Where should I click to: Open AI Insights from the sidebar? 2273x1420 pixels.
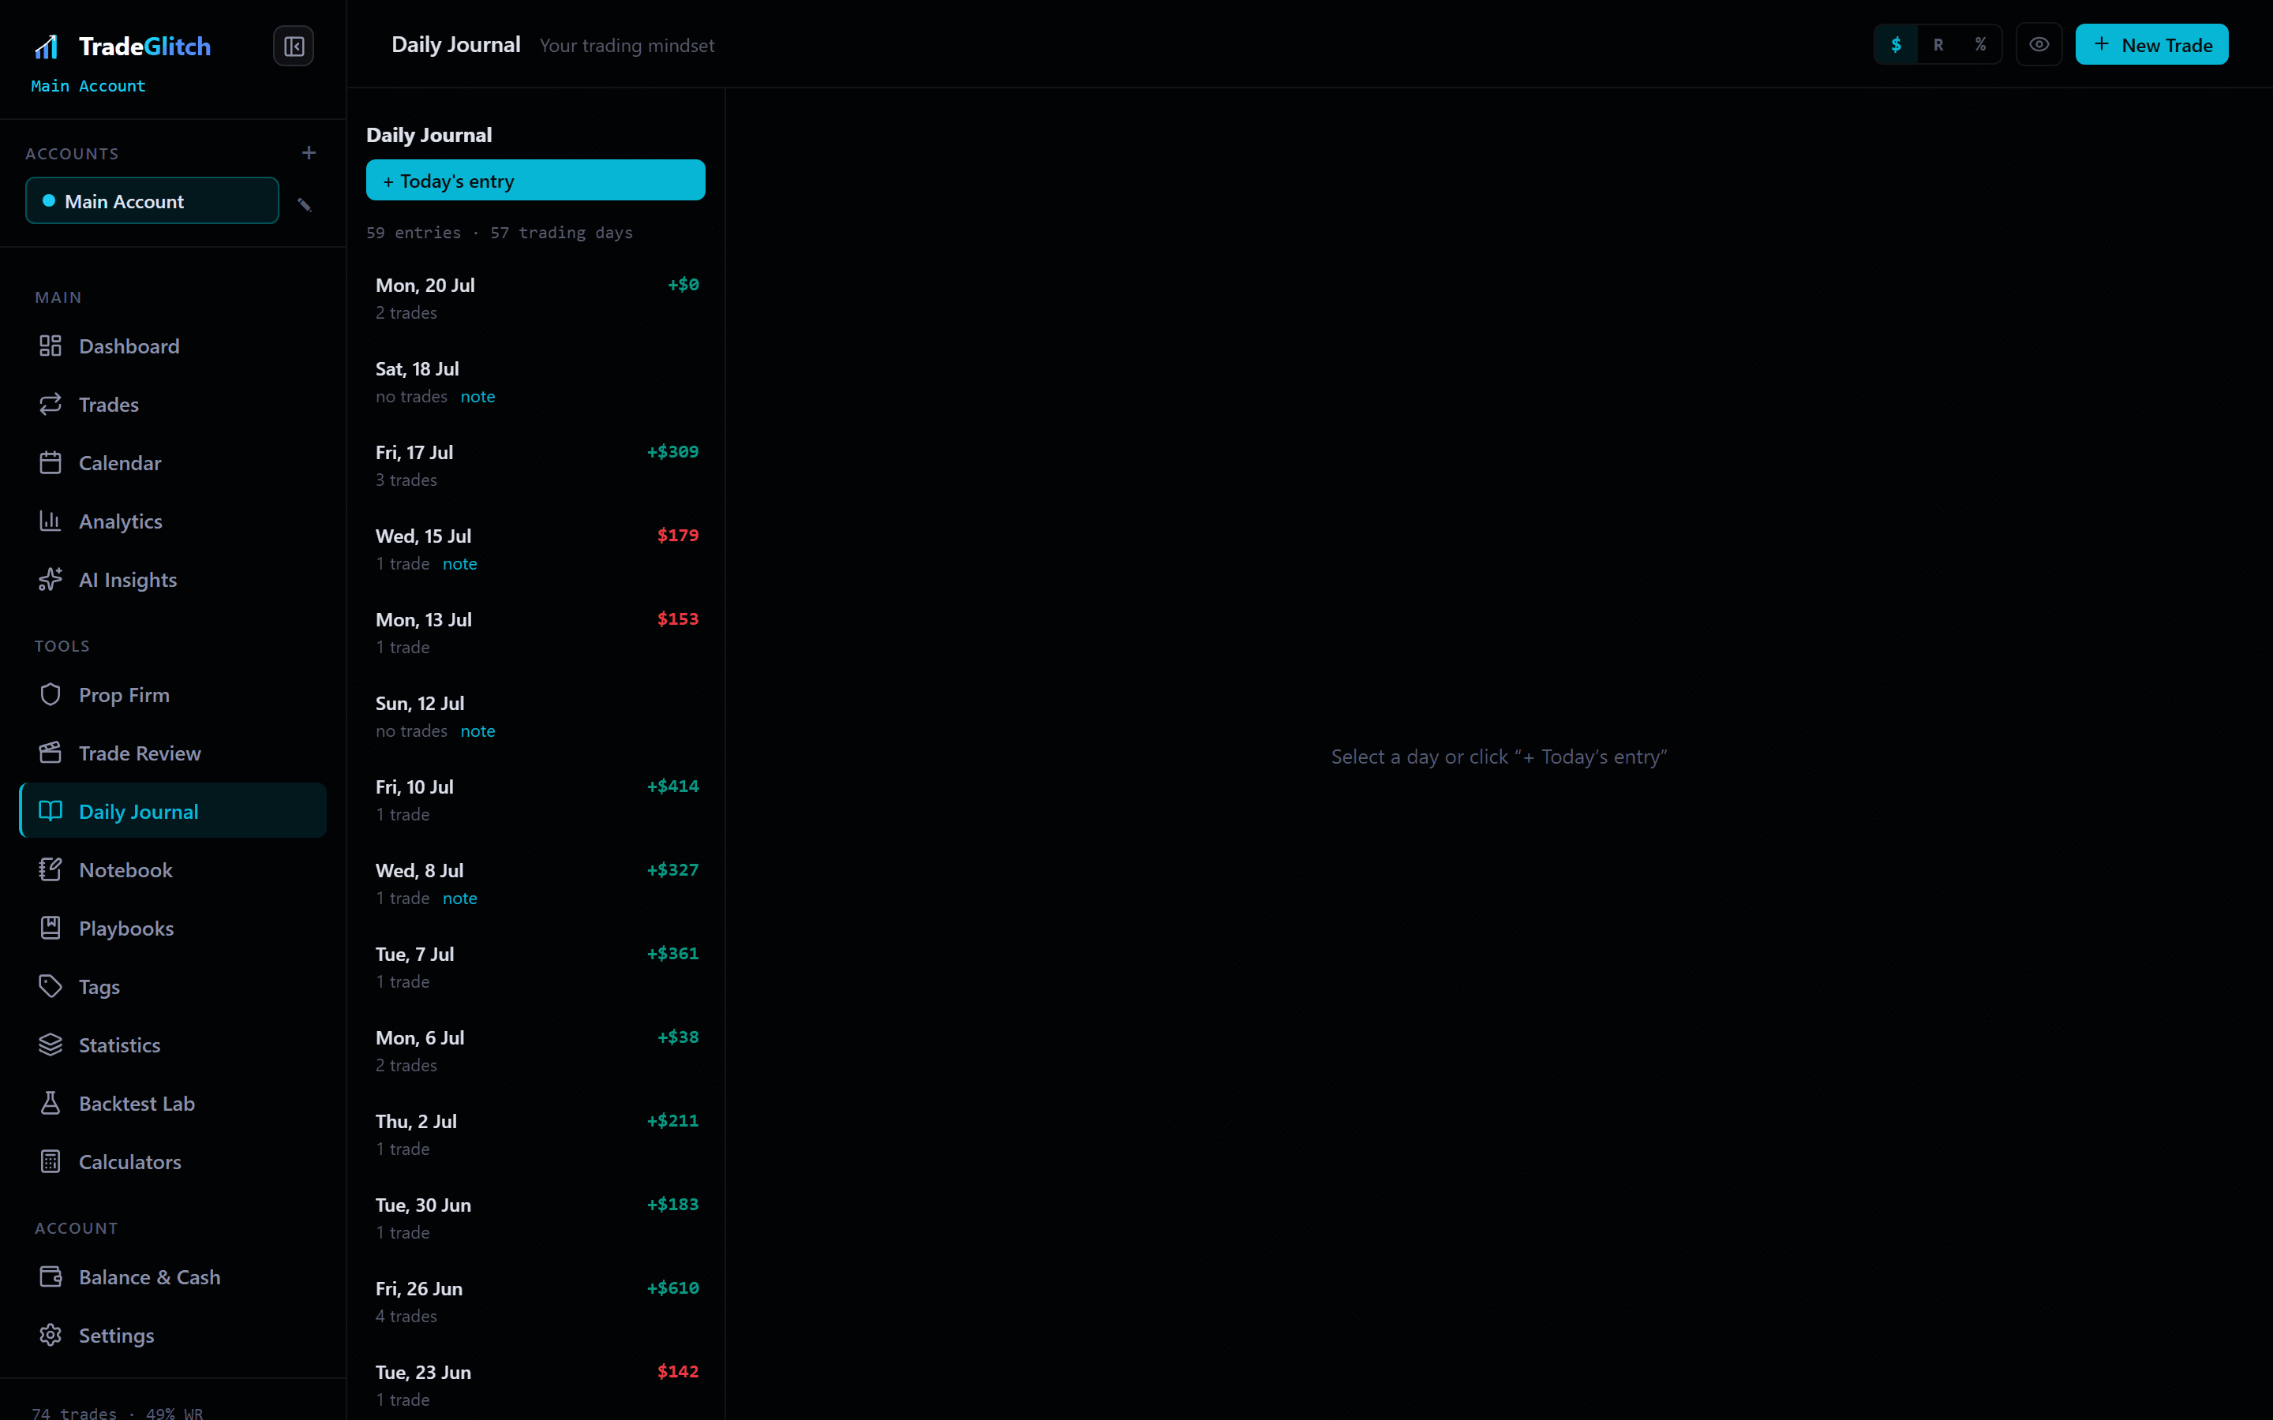tap(173, 580)
